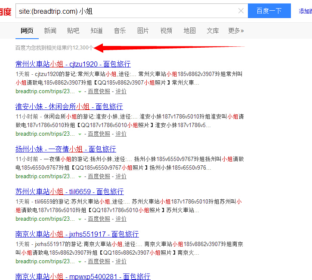Open the 音乐 tab
Image resolution: width=312 pixels, height=280 pixels.
coord(120,30)
